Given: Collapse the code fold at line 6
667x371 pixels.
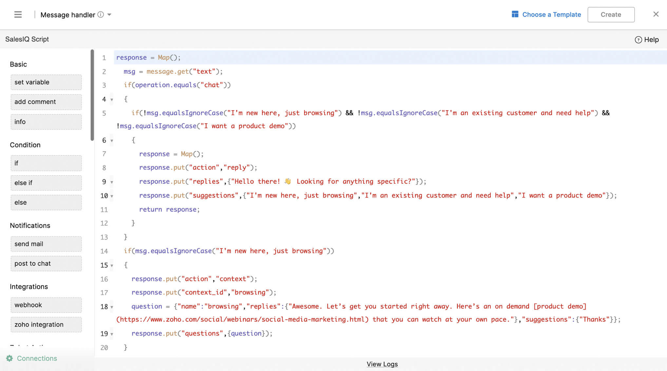Looking at the screenshot, I should 112,141.
